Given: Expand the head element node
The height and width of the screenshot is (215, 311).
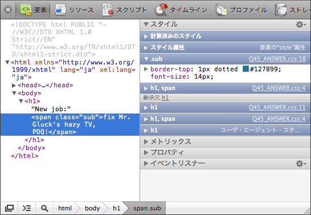Looking at the screenshot, I should 14,86.
